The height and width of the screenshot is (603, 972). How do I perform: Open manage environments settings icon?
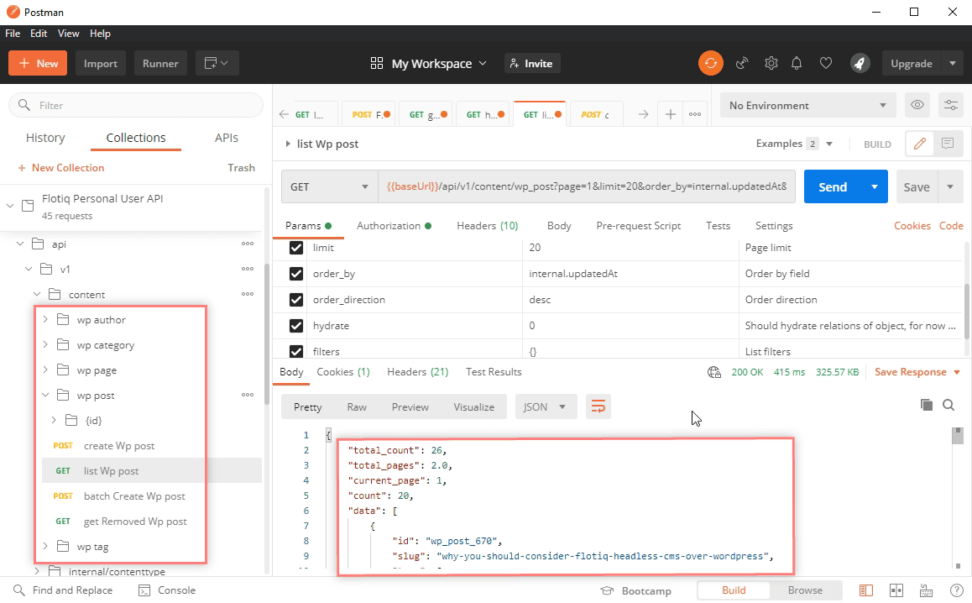[951, 105]
